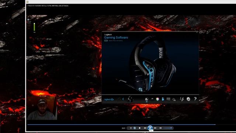Toggle repeat in the media player

click(135, 128)
